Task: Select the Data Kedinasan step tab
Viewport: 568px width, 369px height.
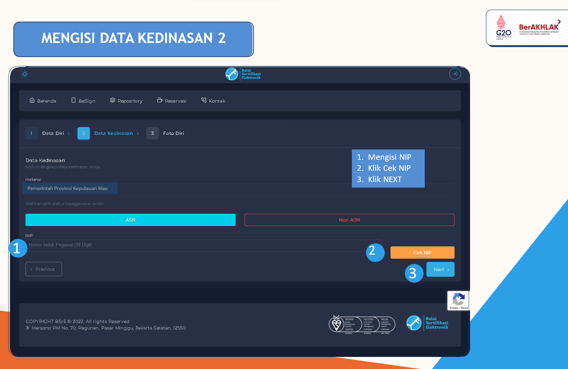Action: 108,133
